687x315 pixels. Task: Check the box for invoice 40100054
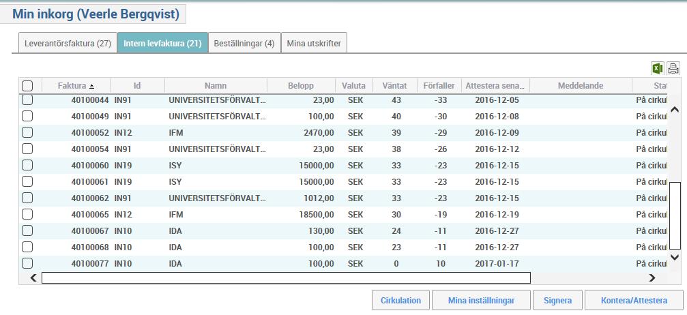click(x=27, y=149)
